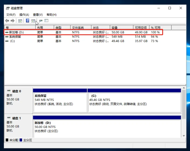This screenshot has height=151, width=190.
Task: Click the Forward arrow toolbar icon
Action: (13, 21)
